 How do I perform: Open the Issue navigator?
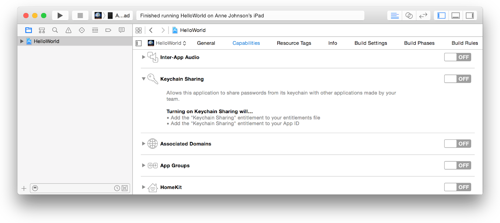pyautogui.click(x=68, y=30)
